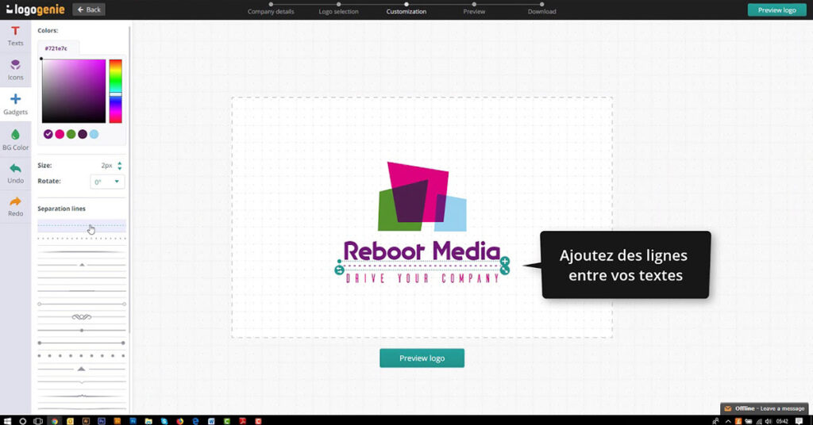Click the Redo arrow icon

click(15, 206)
